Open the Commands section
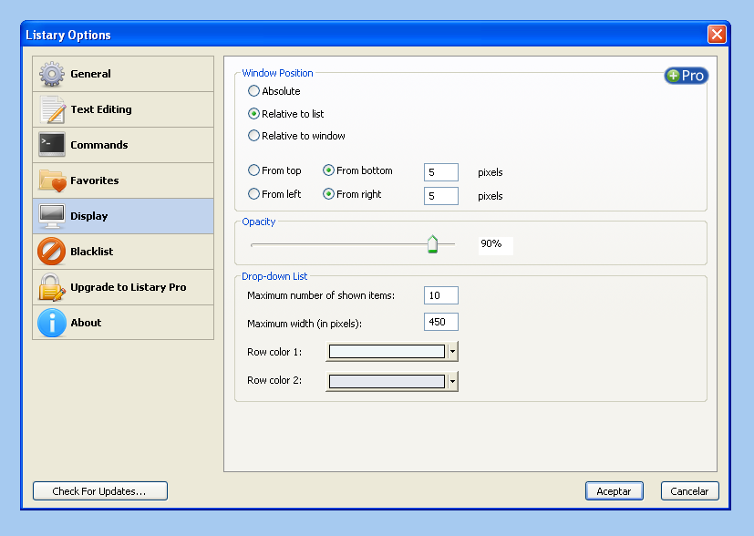This screenshot has height=536, width=754. [123, 145]
